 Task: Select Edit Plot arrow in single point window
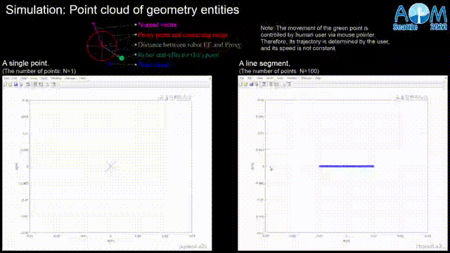[48, 84]
